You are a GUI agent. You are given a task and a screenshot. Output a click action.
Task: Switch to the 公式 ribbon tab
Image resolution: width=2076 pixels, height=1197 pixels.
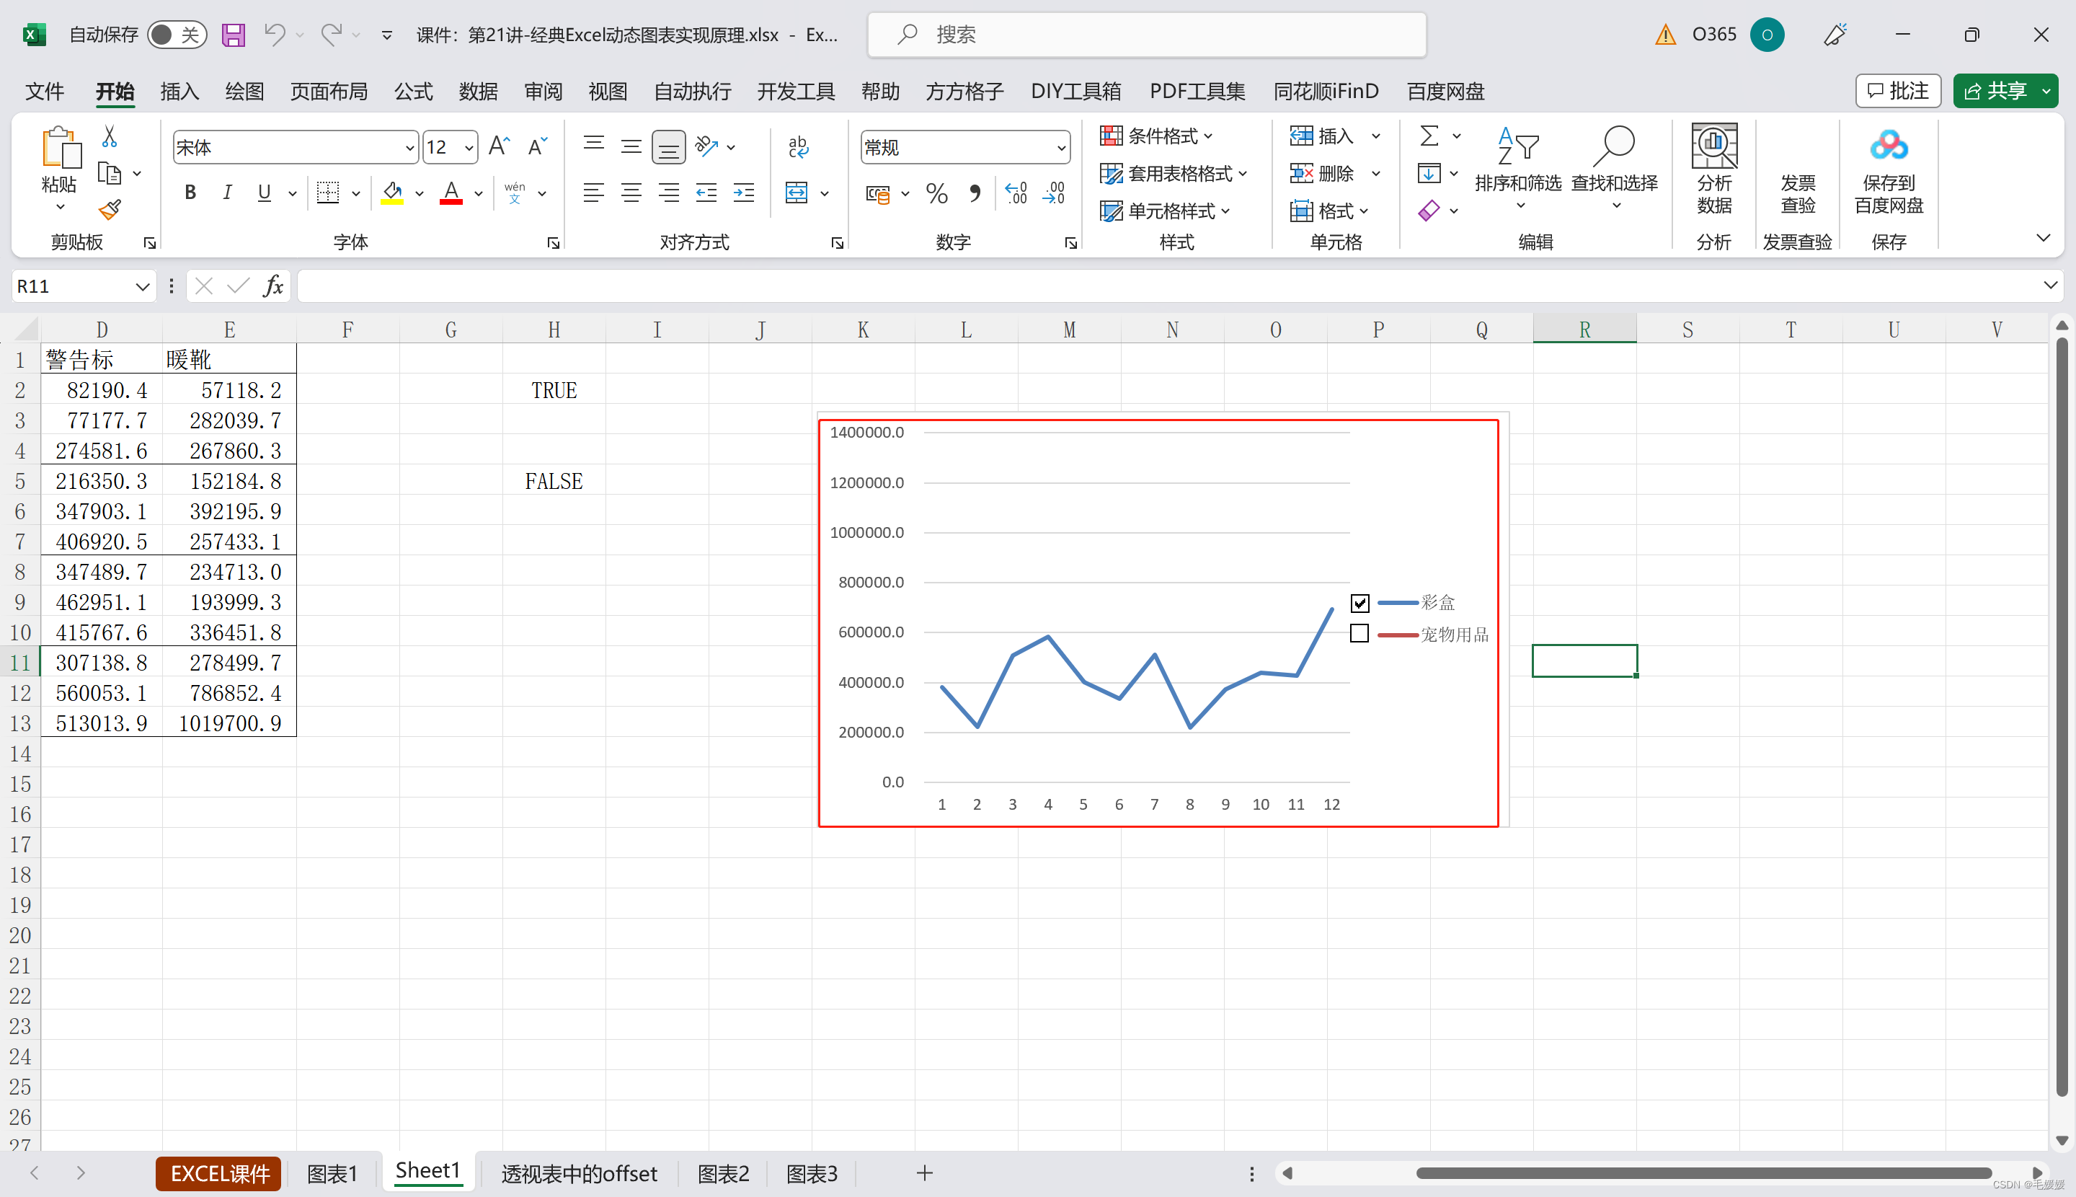(x=413, y=92)
